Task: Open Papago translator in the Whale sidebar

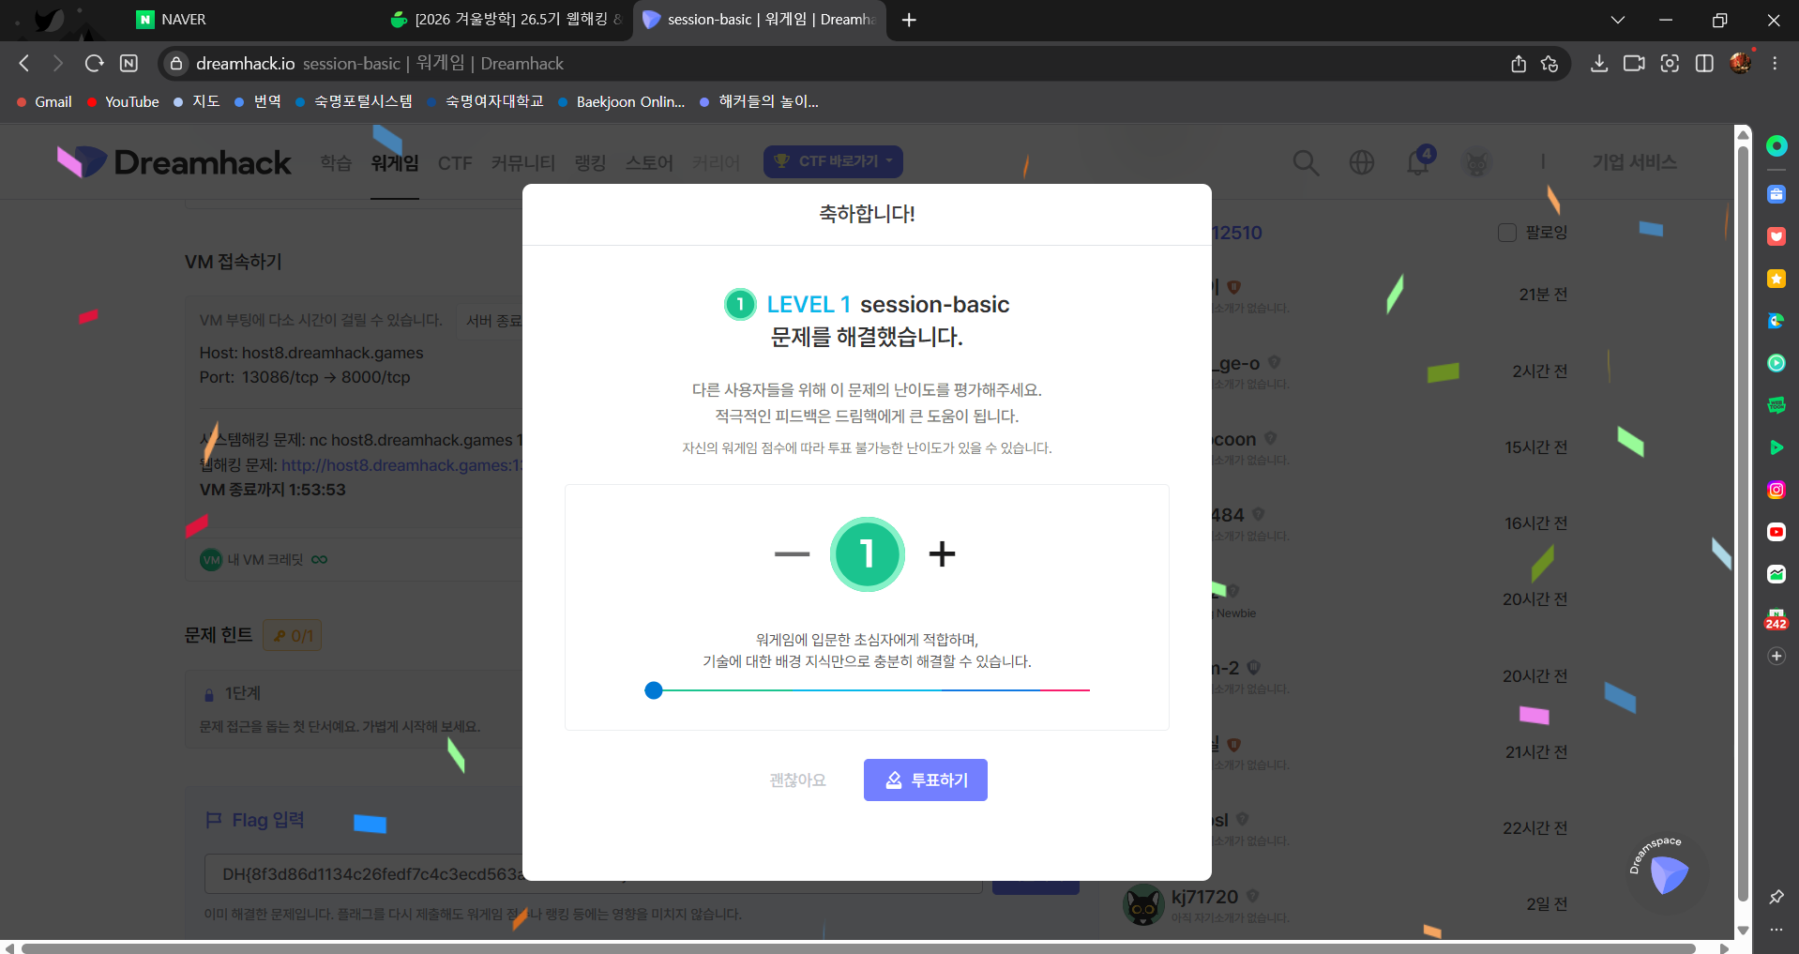Action: [1775, 321]
